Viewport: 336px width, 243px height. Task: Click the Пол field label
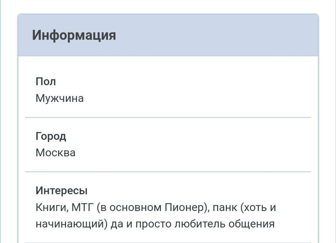click(46, 82)
